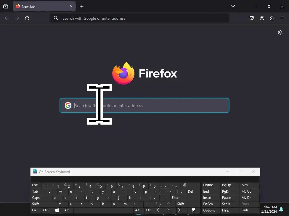This screenshot has height=216, width=289.
Task: Expand the tab list dropdown arrow
Action: tap(233, 6)
